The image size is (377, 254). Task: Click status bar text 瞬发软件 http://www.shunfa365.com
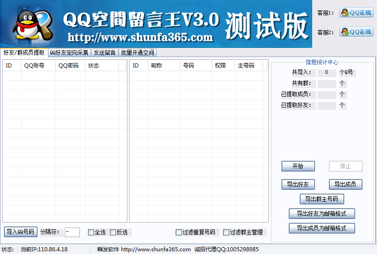pyautogui.click(x=144, y=249)
